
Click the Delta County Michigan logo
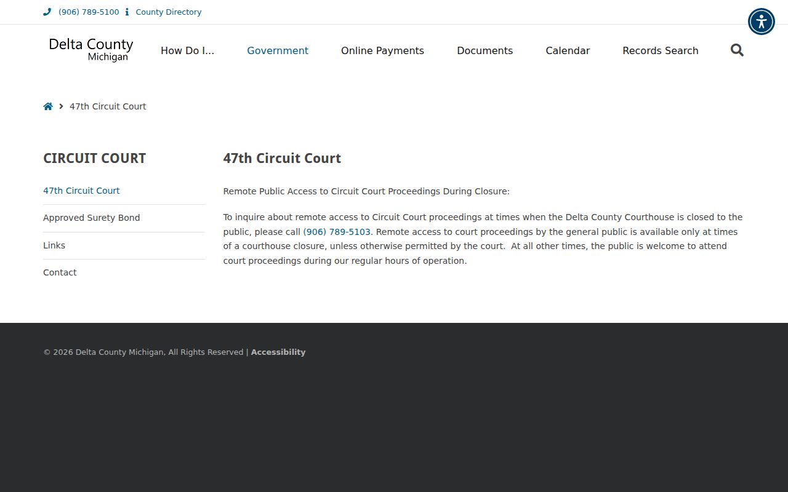pos(91,50)
